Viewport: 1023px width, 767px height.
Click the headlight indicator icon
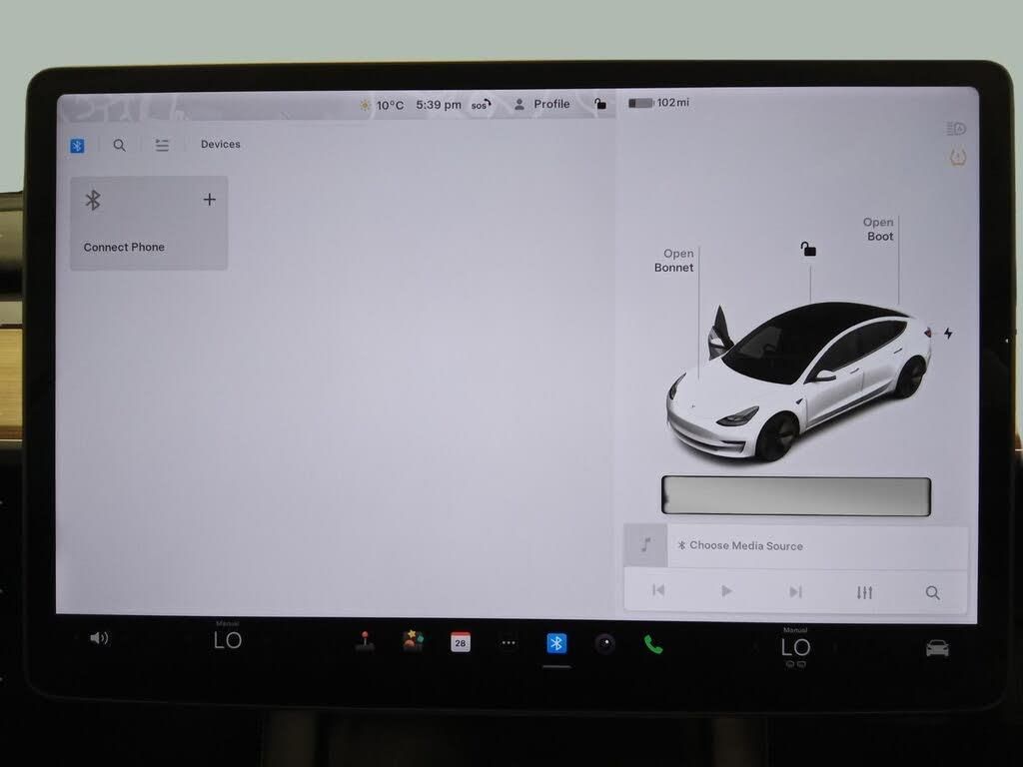[956, 129]
